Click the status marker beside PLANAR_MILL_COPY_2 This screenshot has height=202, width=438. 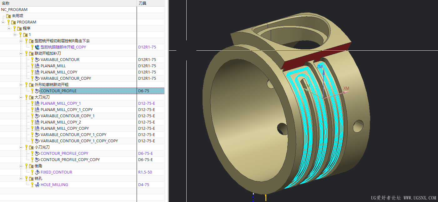32,122
